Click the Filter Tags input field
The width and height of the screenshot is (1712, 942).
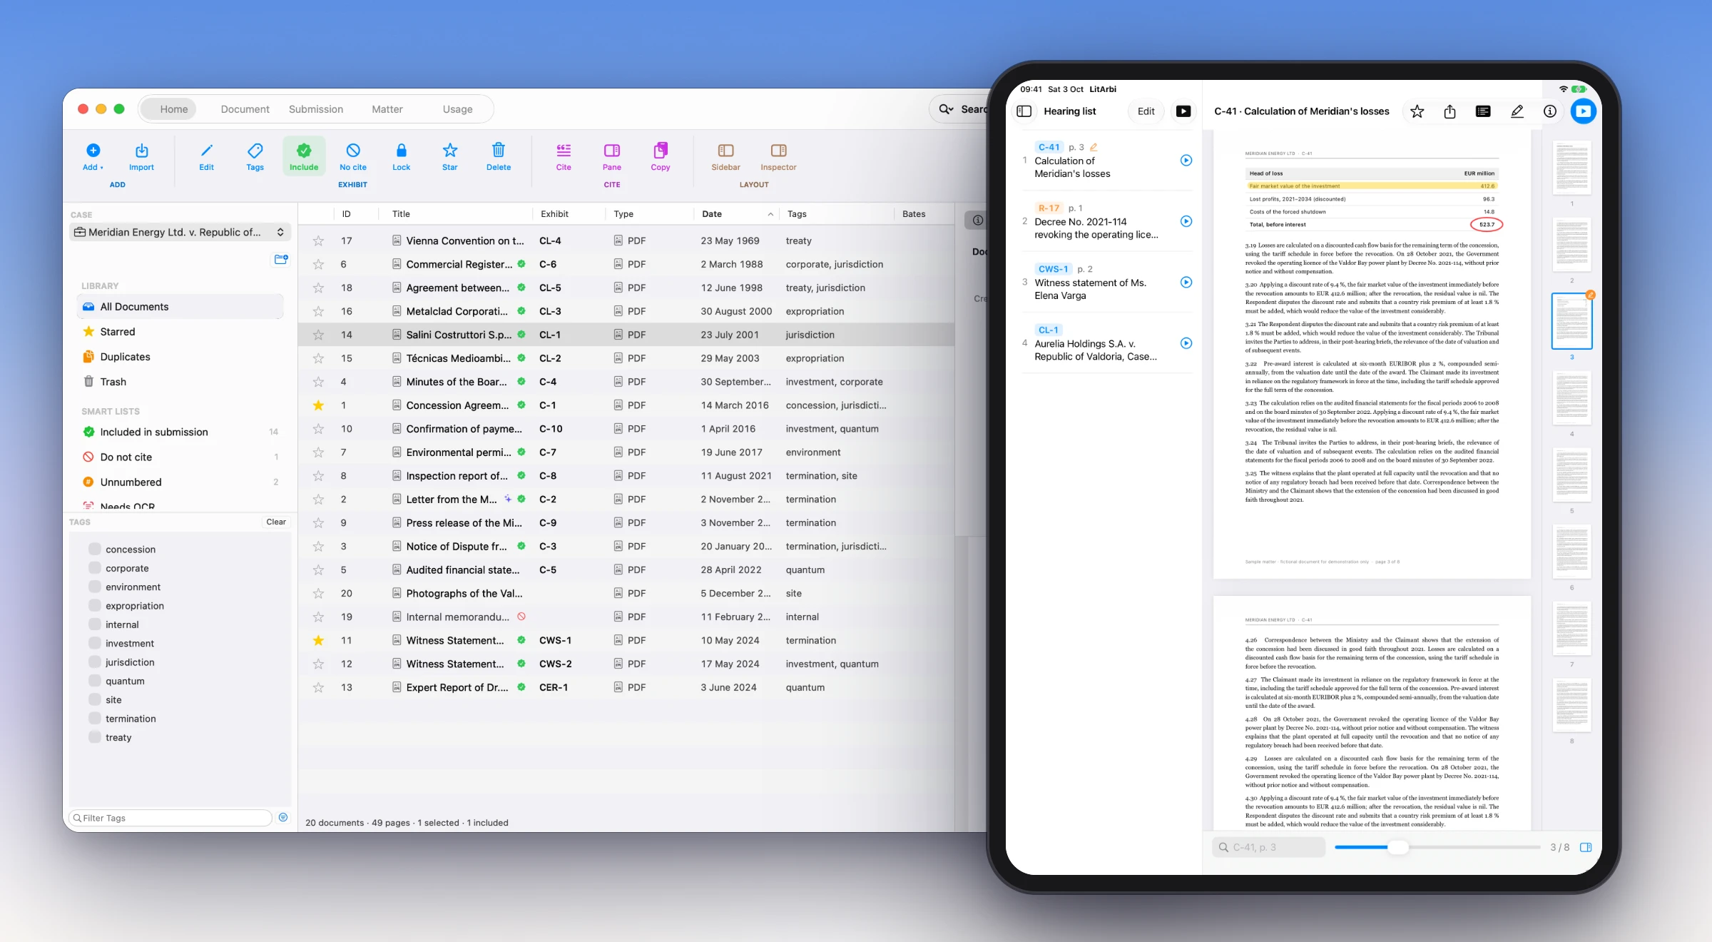pos(170,818)
